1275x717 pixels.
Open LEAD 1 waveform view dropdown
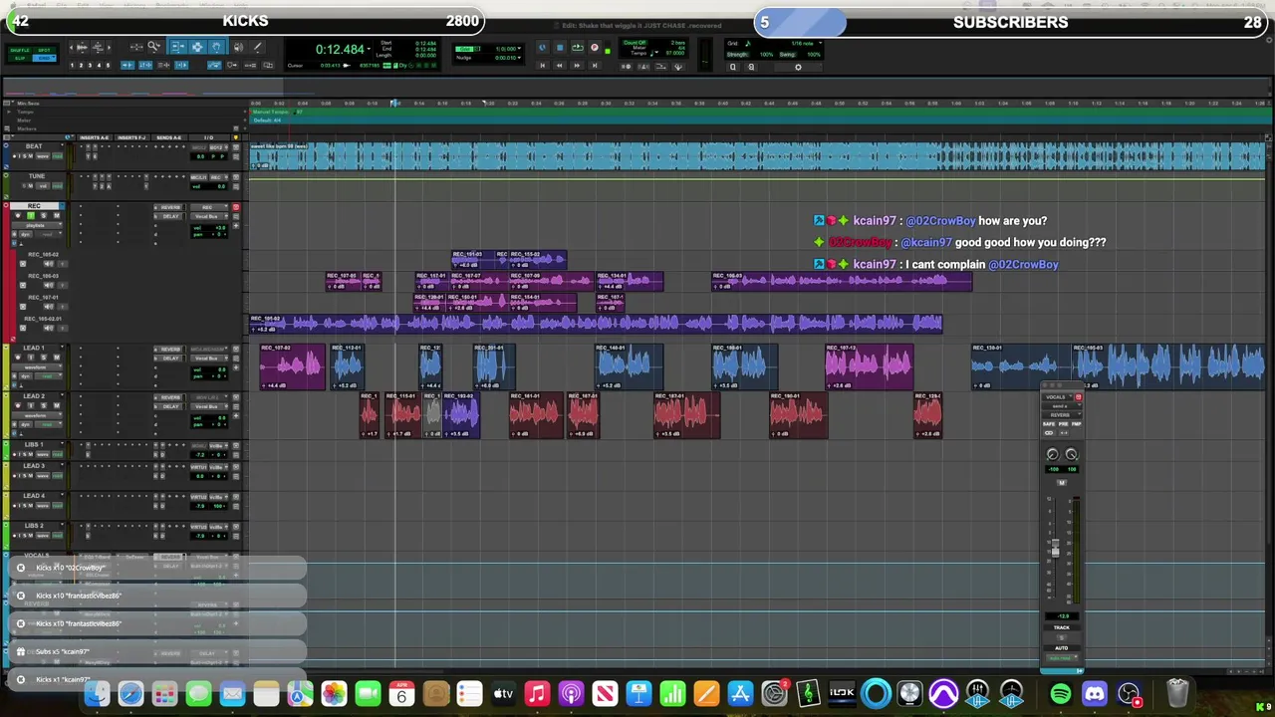pos(36,367)
